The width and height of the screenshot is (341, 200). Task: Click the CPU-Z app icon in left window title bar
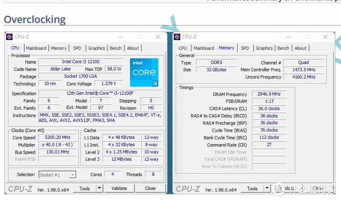9,37
